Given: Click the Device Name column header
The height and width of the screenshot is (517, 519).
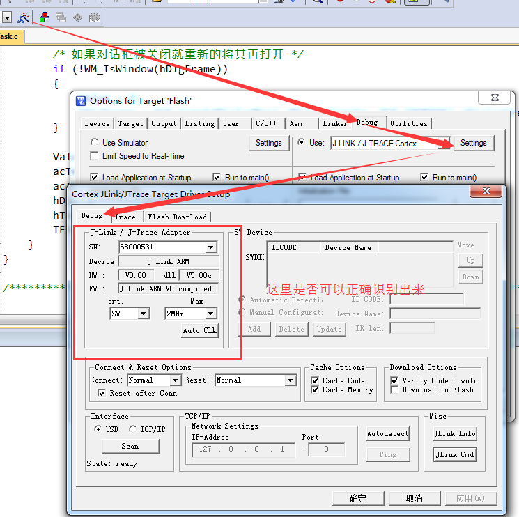Looking at the screenshot, I should [349, 247].
